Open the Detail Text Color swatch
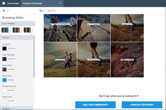This screenshot has width=166, height=110. coord(5,59)
